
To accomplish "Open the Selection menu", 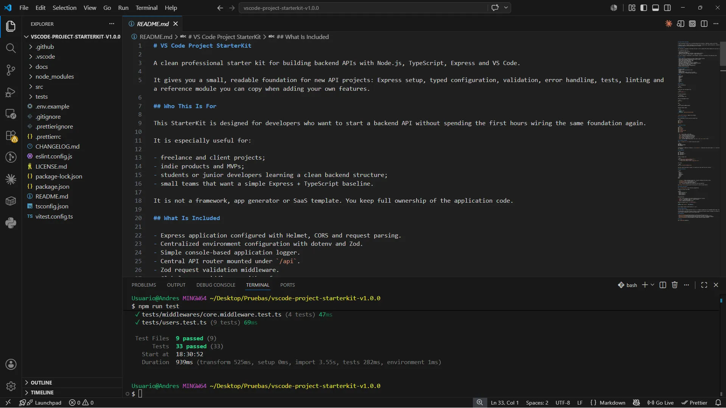I will (64, 8).
